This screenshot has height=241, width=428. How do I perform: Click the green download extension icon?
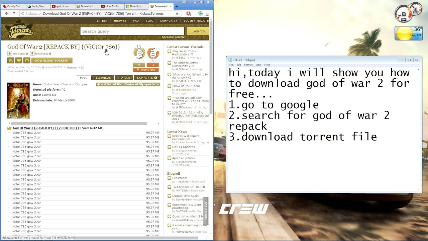[200, 13]
